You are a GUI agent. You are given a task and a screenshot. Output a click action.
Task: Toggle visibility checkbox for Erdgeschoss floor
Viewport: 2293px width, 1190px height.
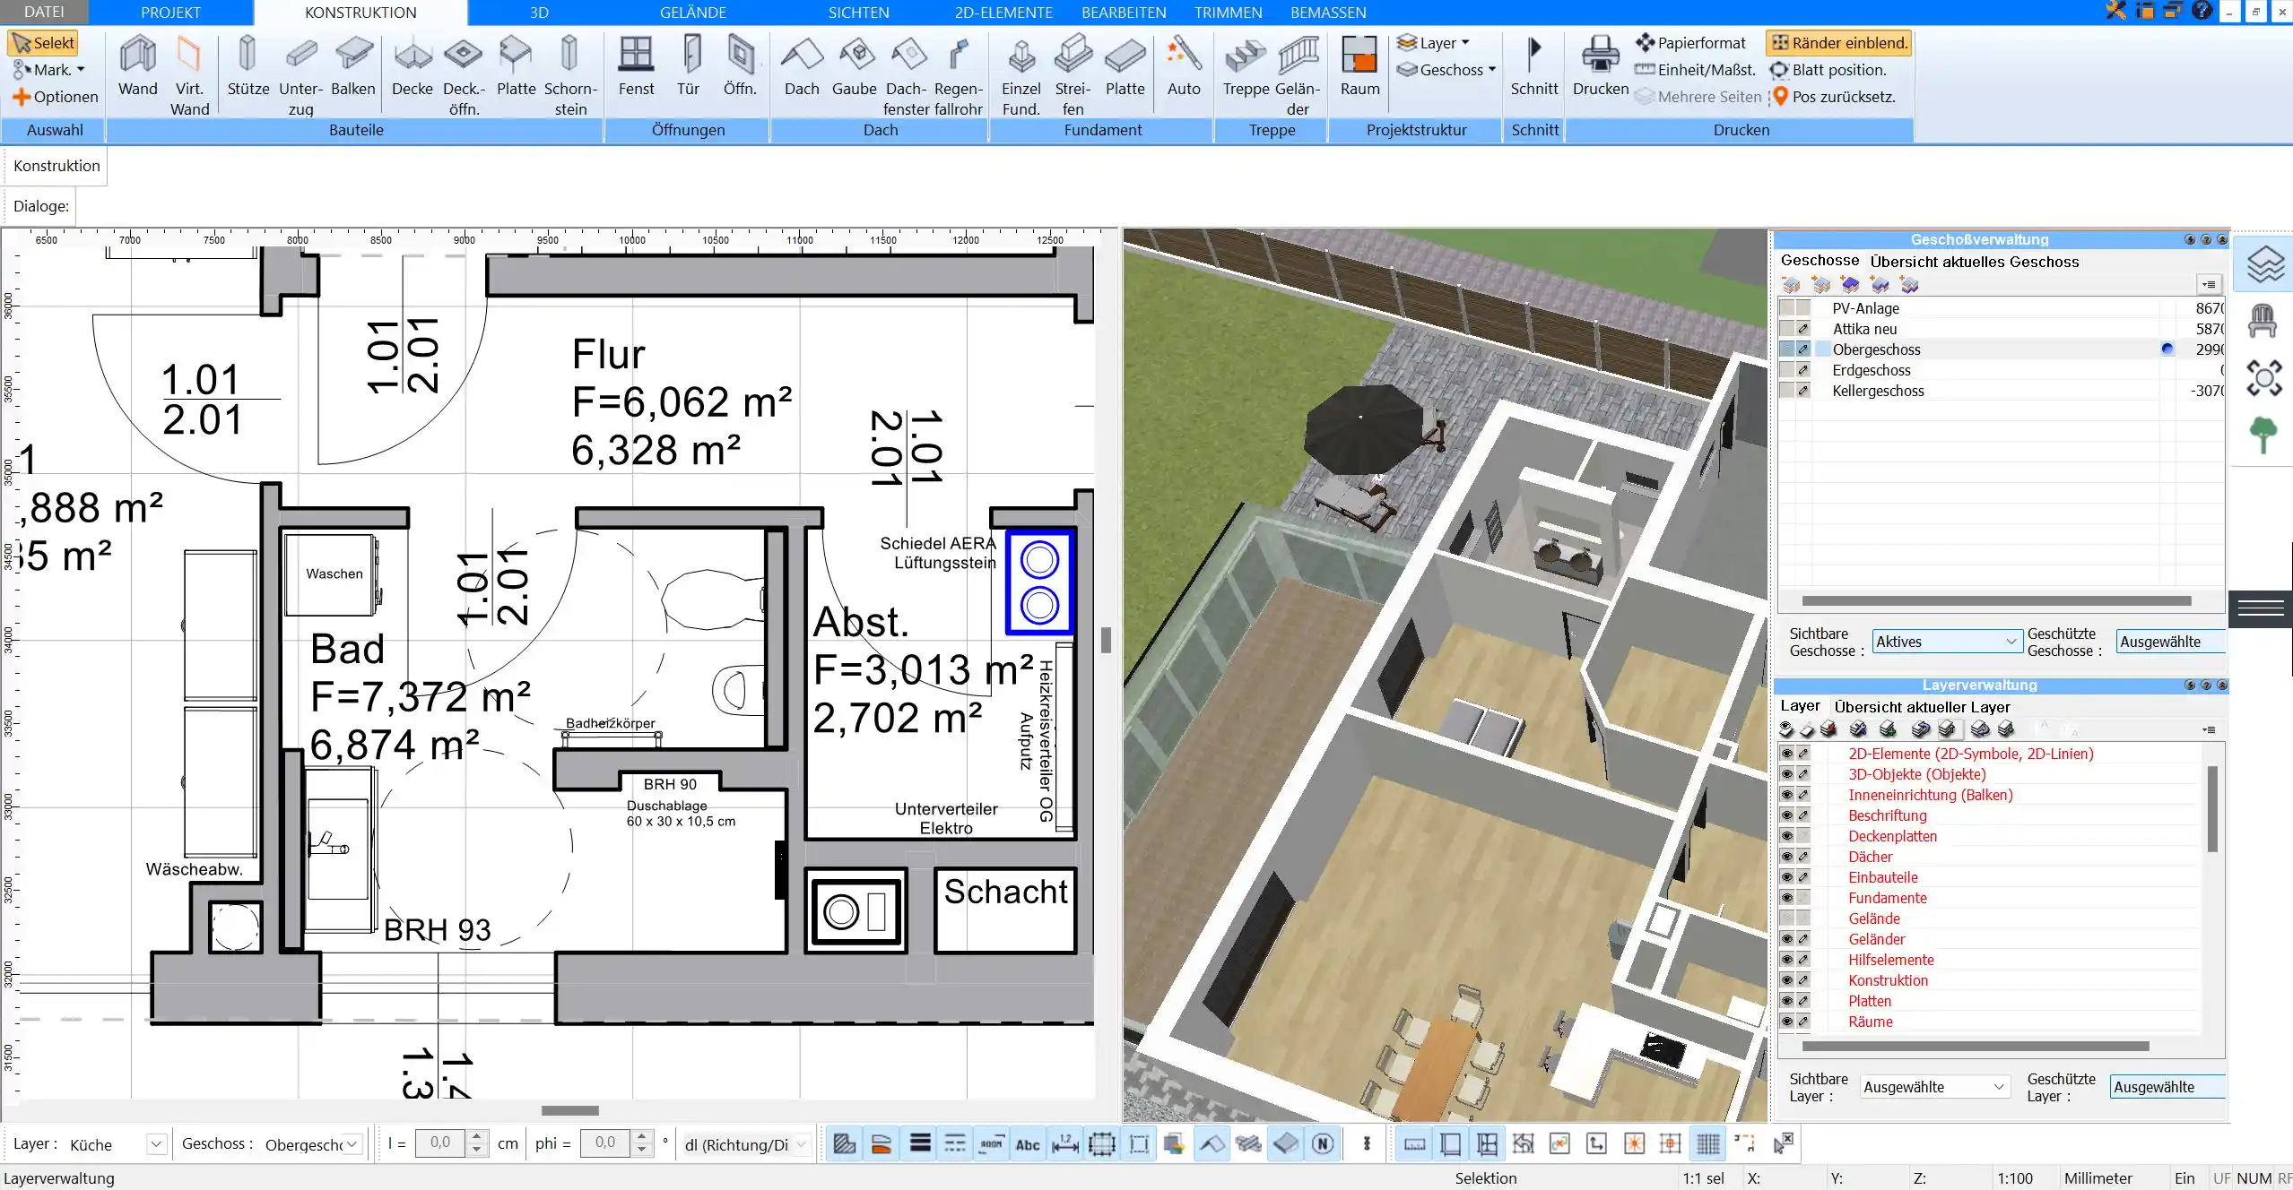tap(1786, 370)
